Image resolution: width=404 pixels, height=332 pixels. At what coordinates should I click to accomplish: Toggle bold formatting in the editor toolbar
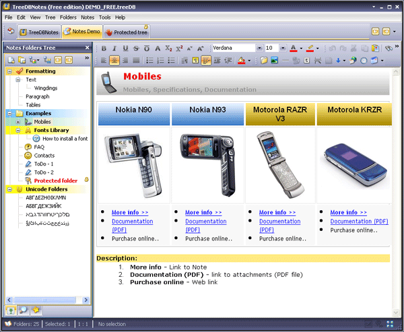click(x=104, y=48)
